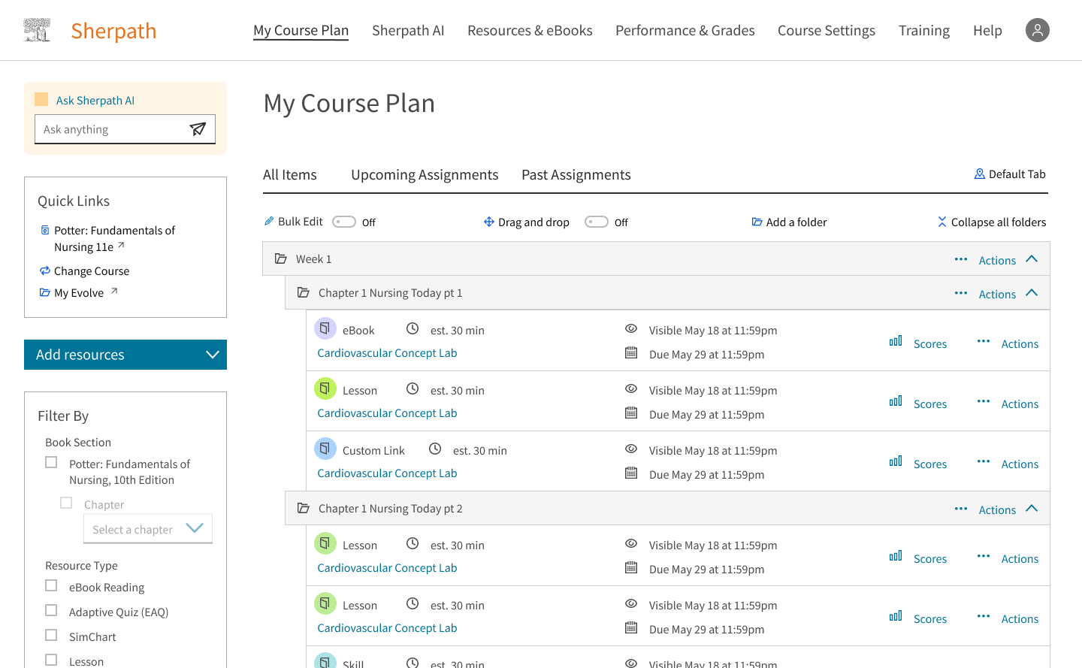Check the Chapter filter checkbox

[x=66, y=503]
